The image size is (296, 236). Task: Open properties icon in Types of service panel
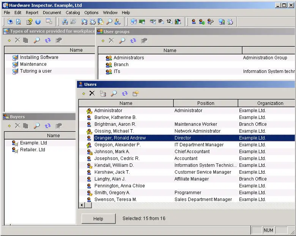point(59,40)
